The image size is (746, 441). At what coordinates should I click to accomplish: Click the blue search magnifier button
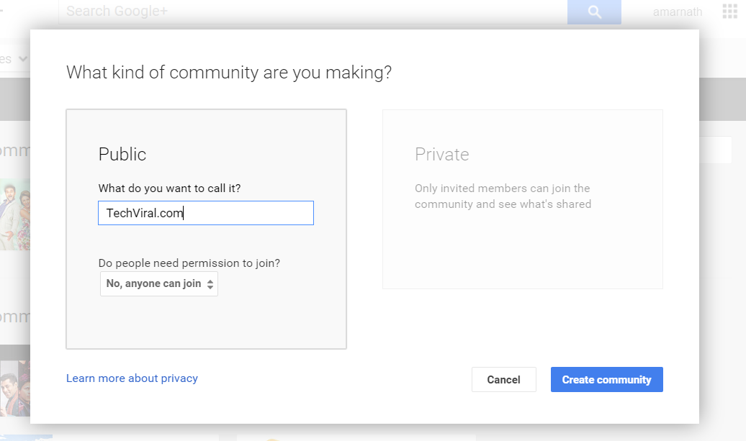(x=594, y=12)
